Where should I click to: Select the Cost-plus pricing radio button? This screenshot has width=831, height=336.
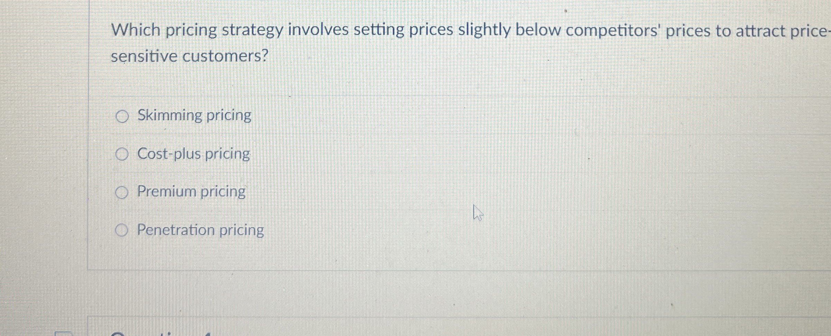[122, 154]
